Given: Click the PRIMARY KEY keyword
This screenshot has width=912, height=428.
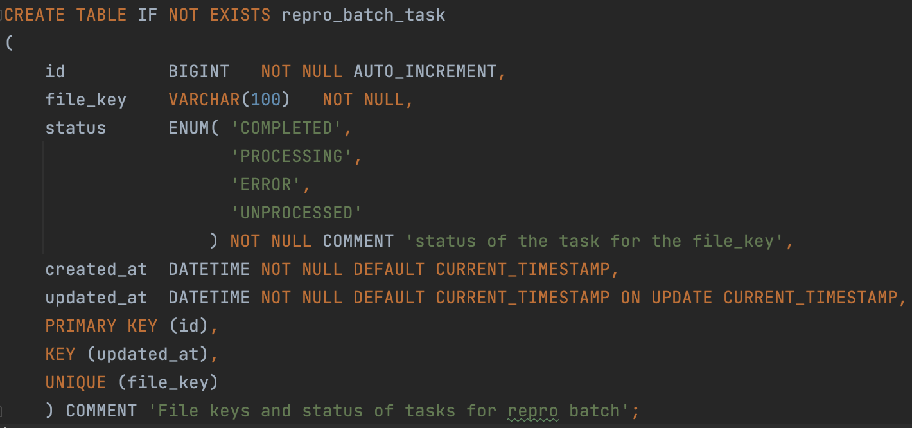Looking at the screenshot, I should tap(101, 326).
